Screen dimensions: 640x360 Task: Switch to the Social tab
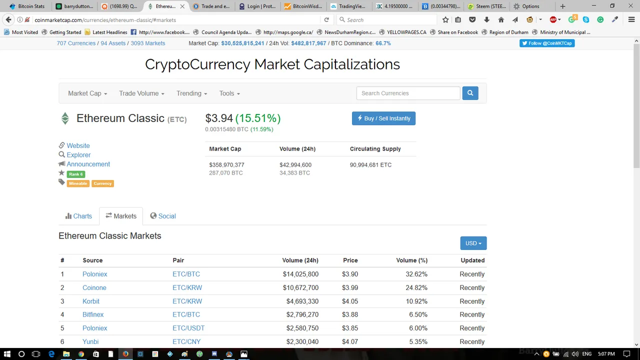[163, 216]
